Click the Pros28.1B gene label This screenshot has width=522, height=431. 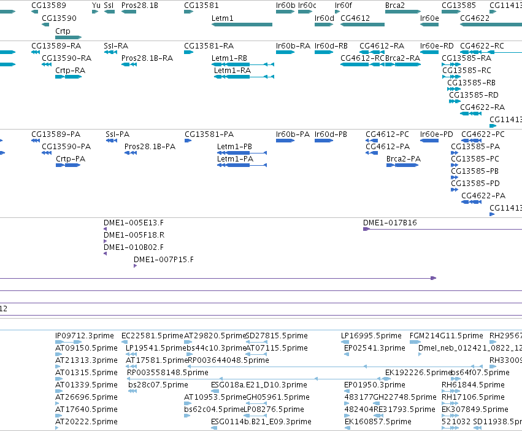(x=139, y=6)
